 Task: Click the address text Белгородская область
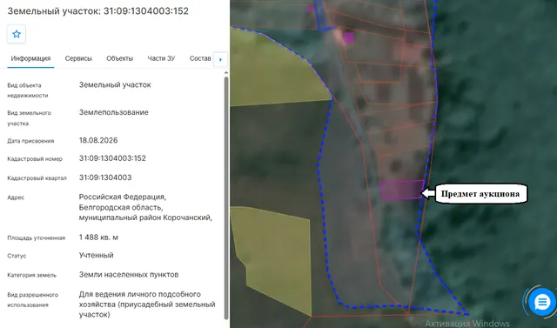pos(121,207)
